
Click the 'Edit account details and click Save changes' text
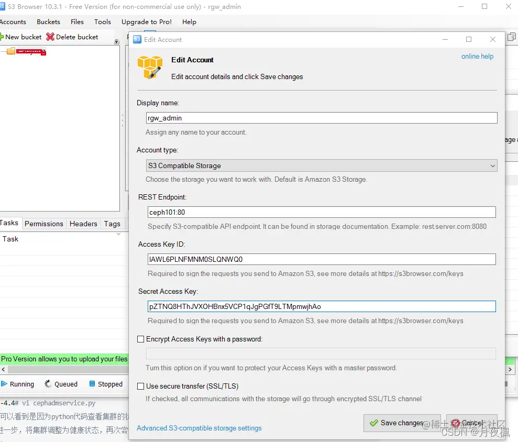(x=237, y=76)
